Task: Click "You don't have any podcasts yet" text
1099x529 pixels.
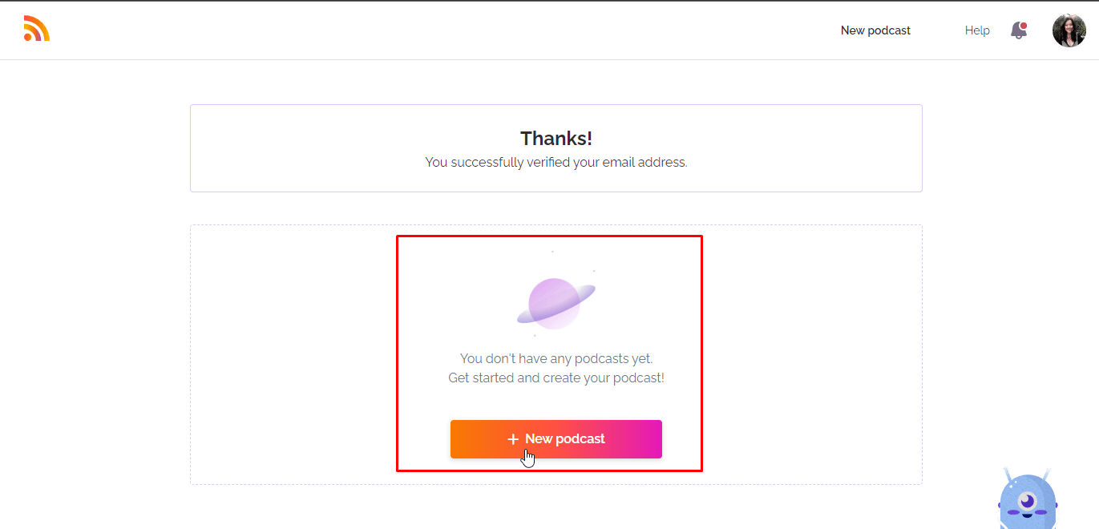Action: click(556, 358)
